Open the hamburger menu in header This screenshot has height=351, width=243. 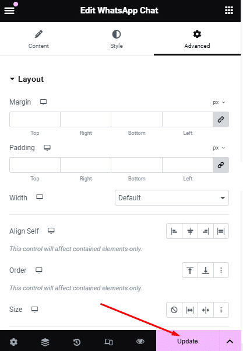click(9, 11)
